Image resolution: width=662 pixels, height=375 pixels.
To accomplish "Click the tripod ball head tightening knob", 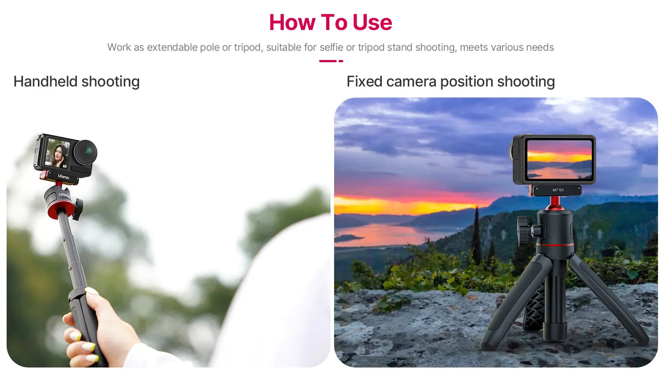I will [x=527, y=231].
